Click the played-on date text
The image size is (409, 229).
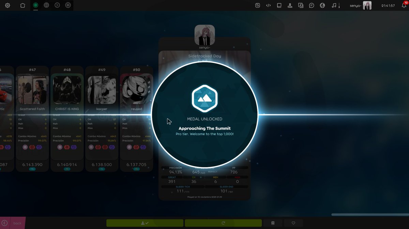pyautogui.click(x=205, y=197)
